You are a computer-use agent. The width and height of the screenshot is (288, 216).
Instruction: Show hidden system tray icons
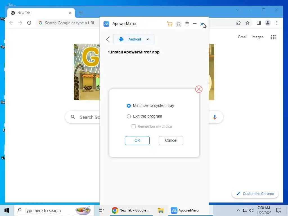pos(238,210)
